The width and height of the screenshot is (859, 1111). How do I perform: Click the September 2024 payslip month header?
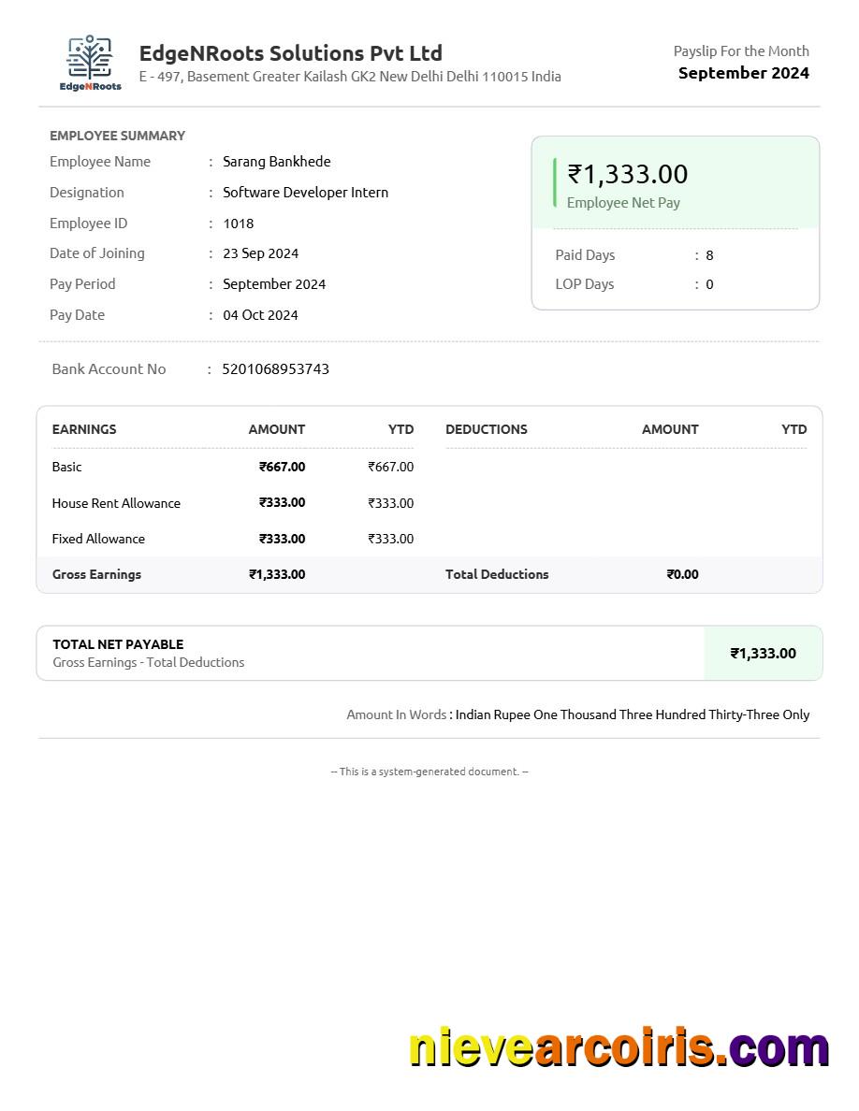[743, 73]
